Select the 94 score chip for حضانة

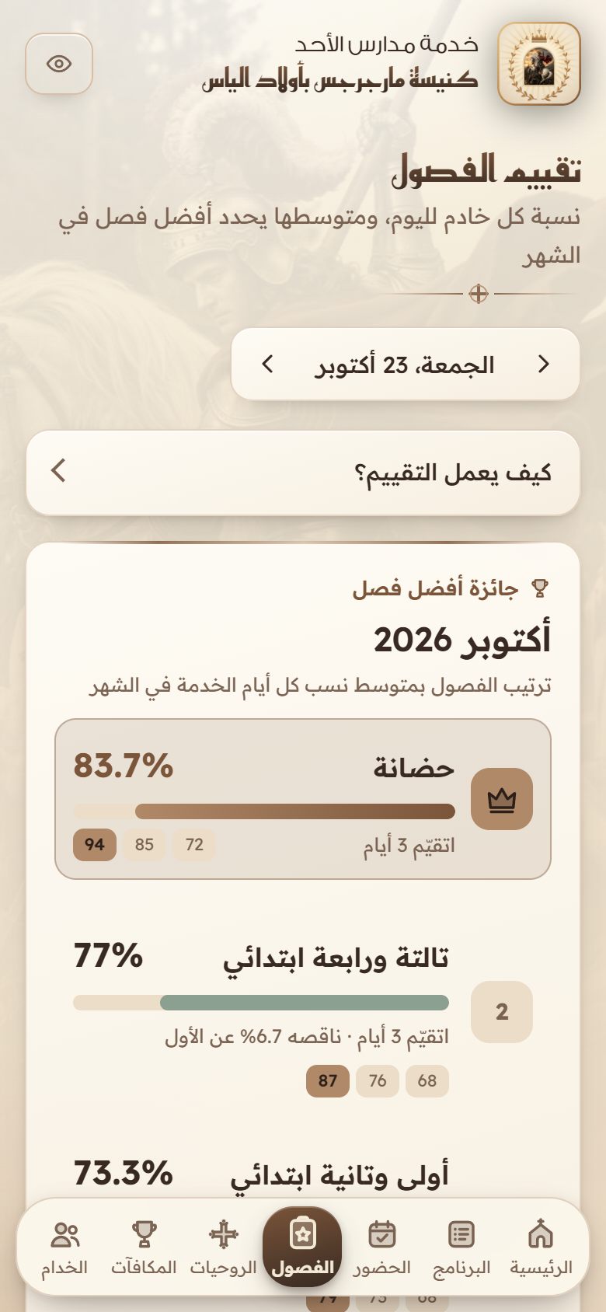[x=95, y=845]
